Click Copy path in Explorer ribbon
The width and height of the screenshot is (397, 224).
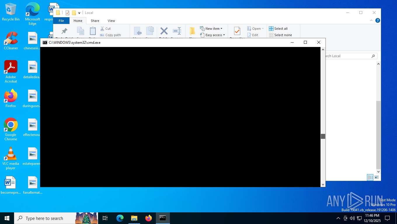(x=110, y=35)
